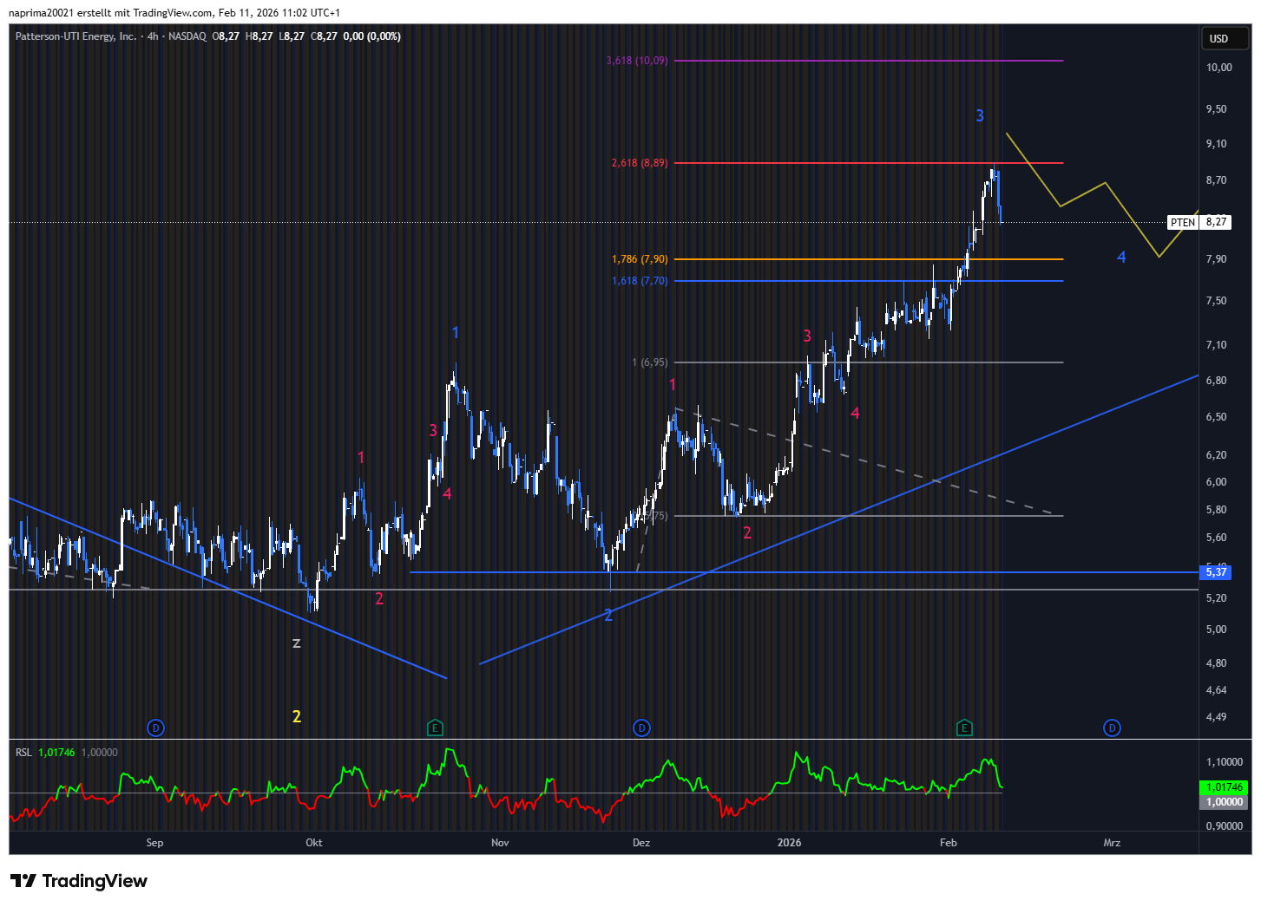Image resolution: width=1261 pixels, height=907 pixels.
Task: Click the 2026 label on time axis
Action: (789, 842)
